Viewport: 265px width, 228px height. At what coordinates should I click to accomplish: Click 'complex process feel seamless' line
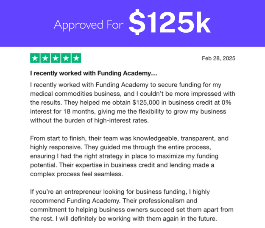click(77, 174)
